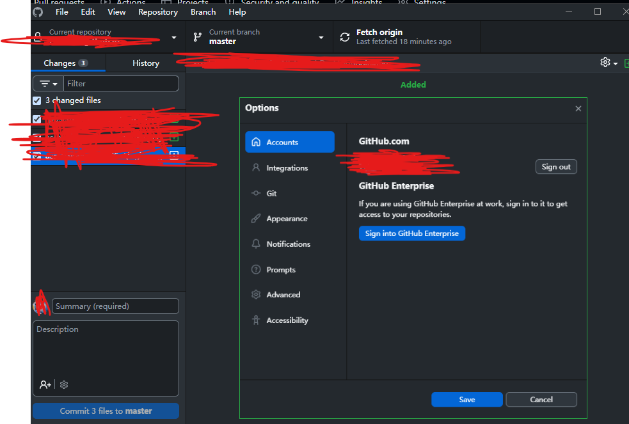
Task: Click the GitHub.com heading text
Action: coord(384,141)
